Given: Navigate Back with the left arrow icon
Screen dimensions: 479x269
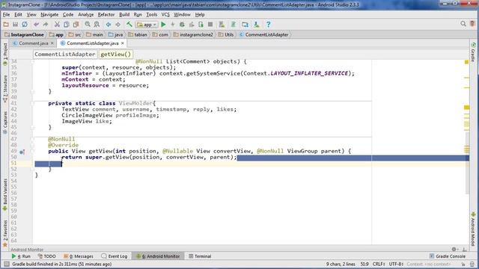Looking at the screenshot, I should 109,25.
